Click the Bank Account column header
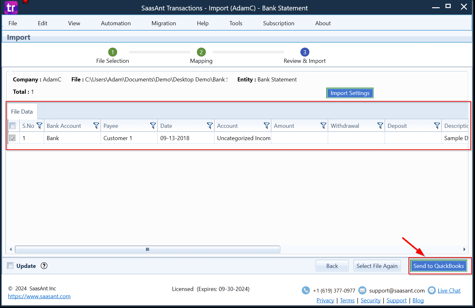This screenshot has height=308, width=475. point(72,126)
